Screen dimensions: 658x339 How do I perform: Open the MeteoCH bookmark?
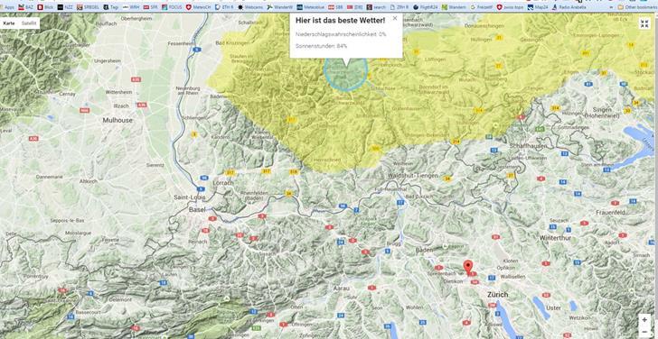point(198,7)
